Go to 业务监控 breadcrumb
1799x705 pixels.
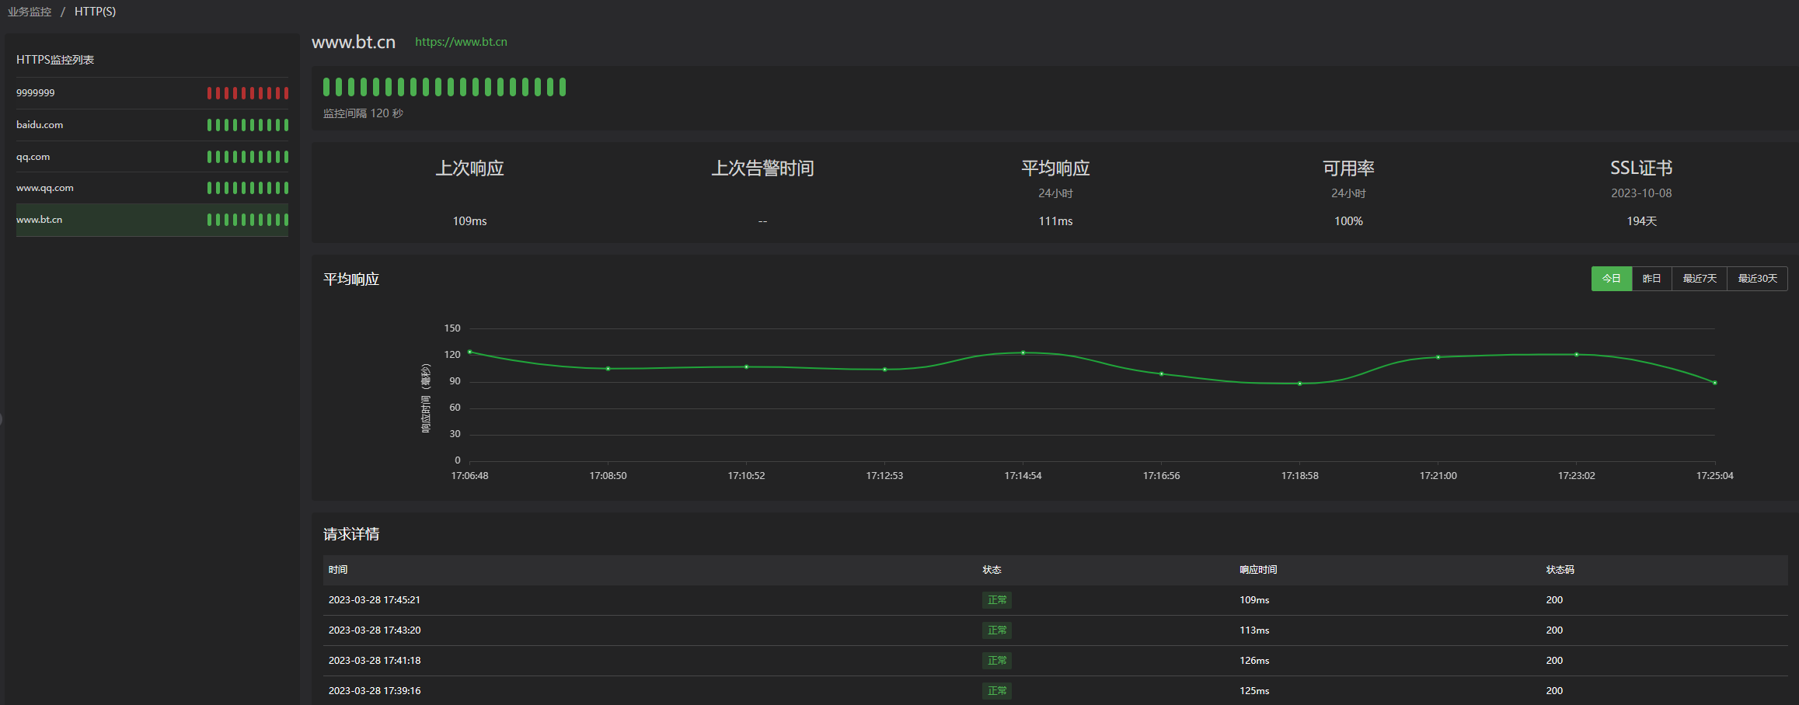click(30, 12)
